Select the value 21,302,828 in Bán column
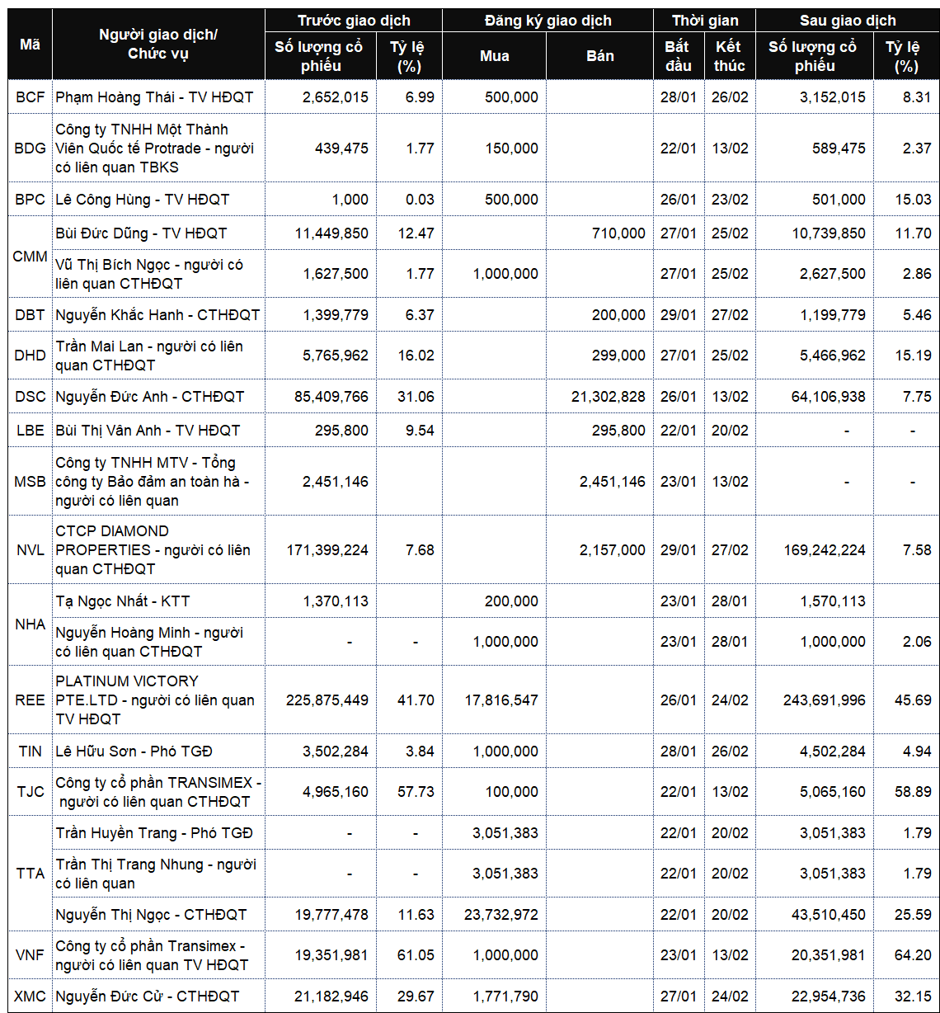The width and height of the screenshot is (940, 1013). 609,397
